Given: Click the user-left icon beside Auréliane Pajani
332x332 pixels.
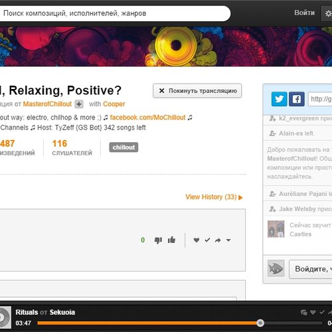Looking at the screenshot, I should pyautogui.click(x=273, y=194).
